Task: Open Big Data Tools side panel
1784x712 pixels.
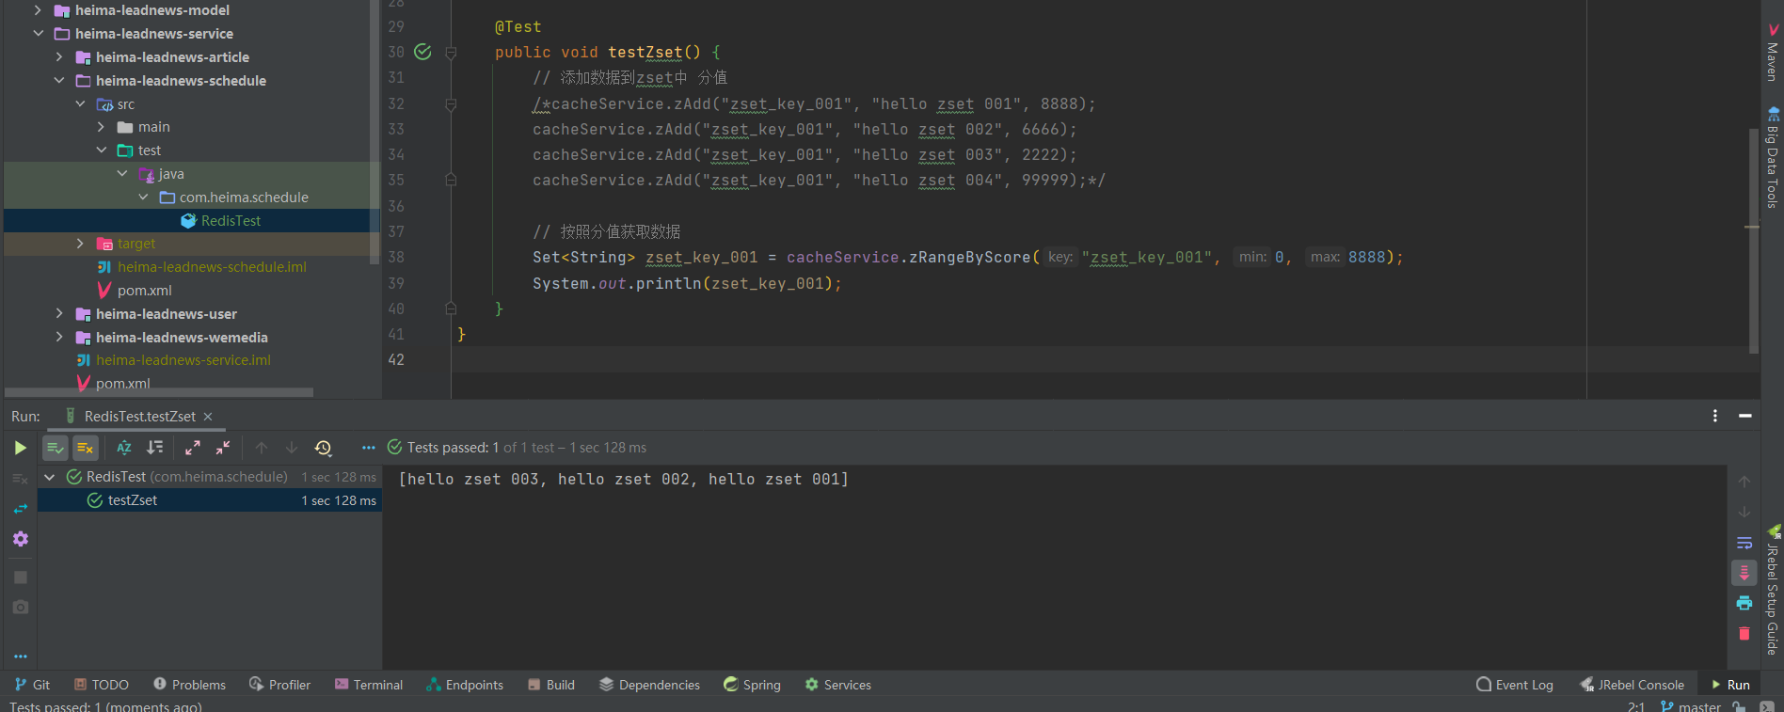Action: [1773, 157]
